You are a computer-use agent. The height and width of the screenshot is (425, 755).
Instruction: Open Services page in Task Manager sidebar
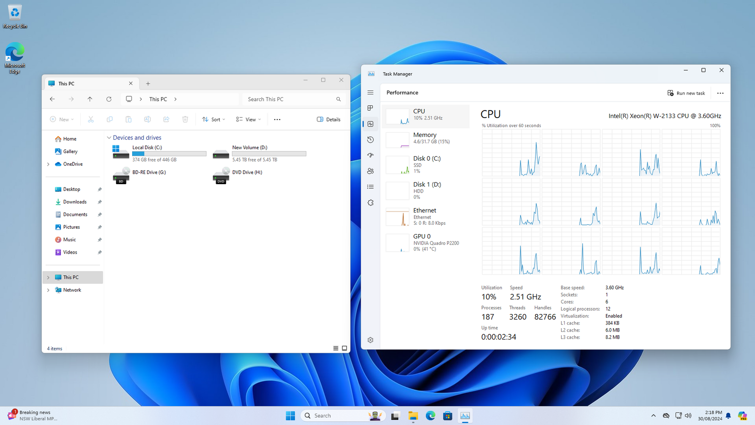370,203
